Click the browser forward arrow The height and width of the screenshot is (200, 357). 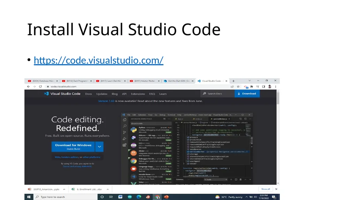tap(35, 87)
